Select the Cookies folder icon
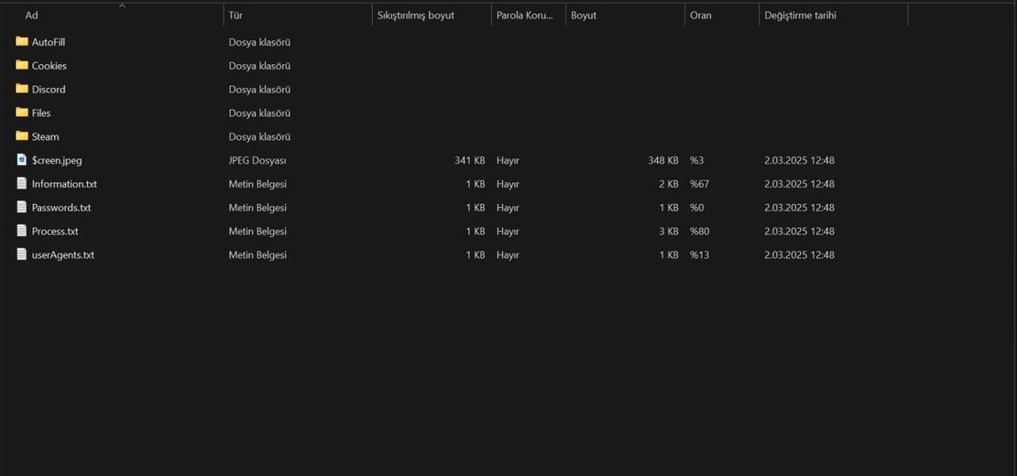Viewport: 1017px width, 476px height. click(22, 65)
